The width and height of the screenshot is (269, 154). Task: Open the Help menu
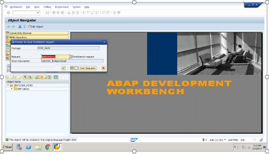(x=87, y=7)
